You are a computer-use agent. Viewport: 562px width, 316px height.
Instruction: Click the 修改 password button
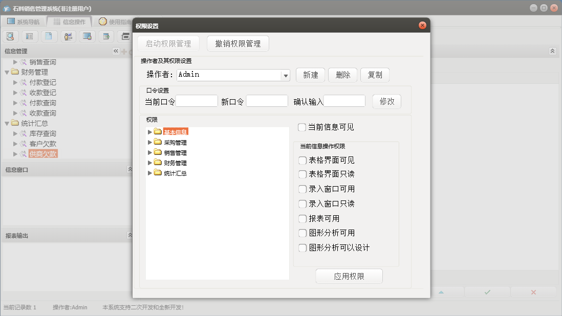[x=387, y=102]
